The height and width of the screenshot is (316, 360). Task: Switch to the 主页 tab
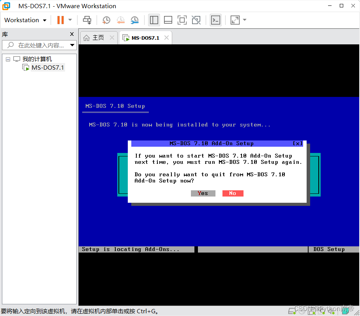97,37
